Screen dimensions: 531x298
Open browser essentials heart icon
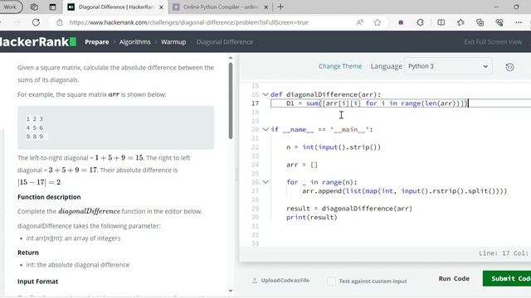pyautogui.click(x=499, y=22)
